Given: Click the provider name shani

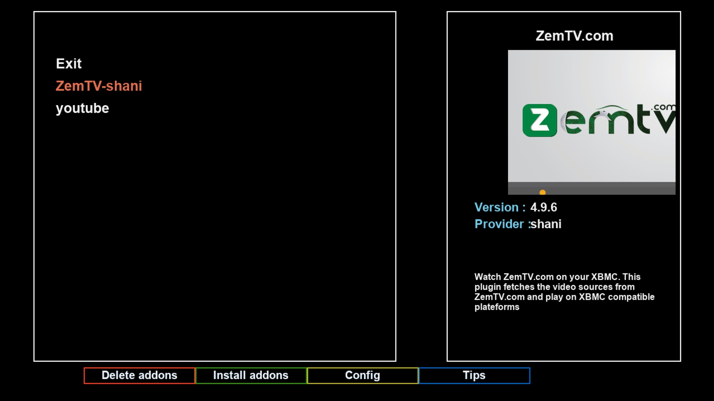Looking at the screenshot, I should pos(546,224).
